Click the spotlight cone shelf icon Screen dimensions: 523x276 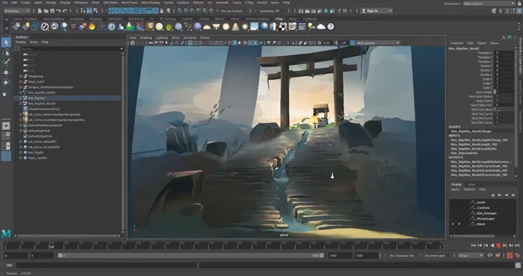235,27
